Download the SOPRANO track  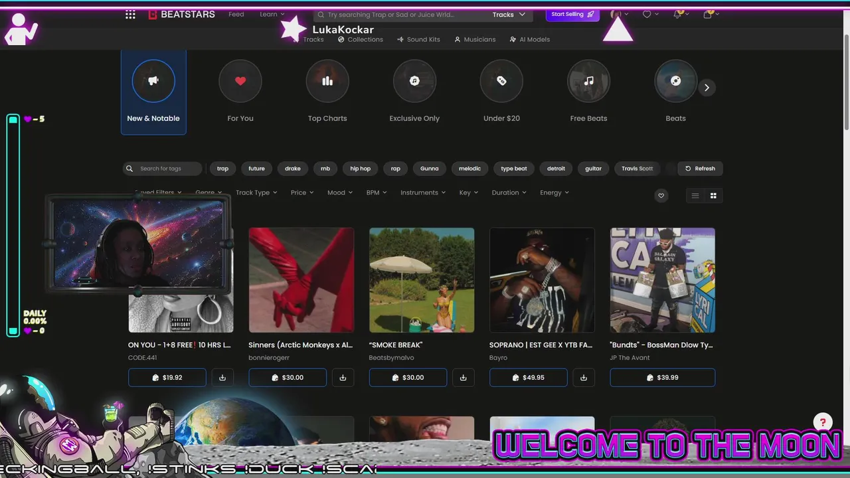tap(584, 378)
